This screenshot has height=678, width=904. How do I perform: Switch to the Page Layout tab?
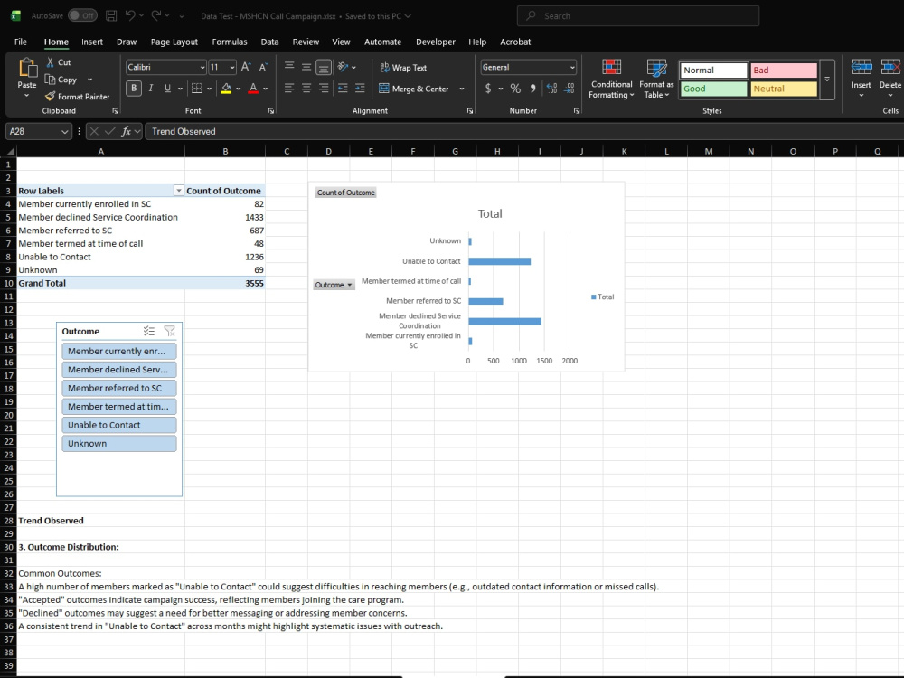coord(174,42)
